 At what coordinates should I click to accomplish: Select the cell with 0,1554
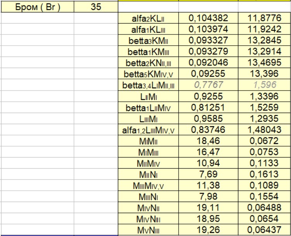[265, 197]
